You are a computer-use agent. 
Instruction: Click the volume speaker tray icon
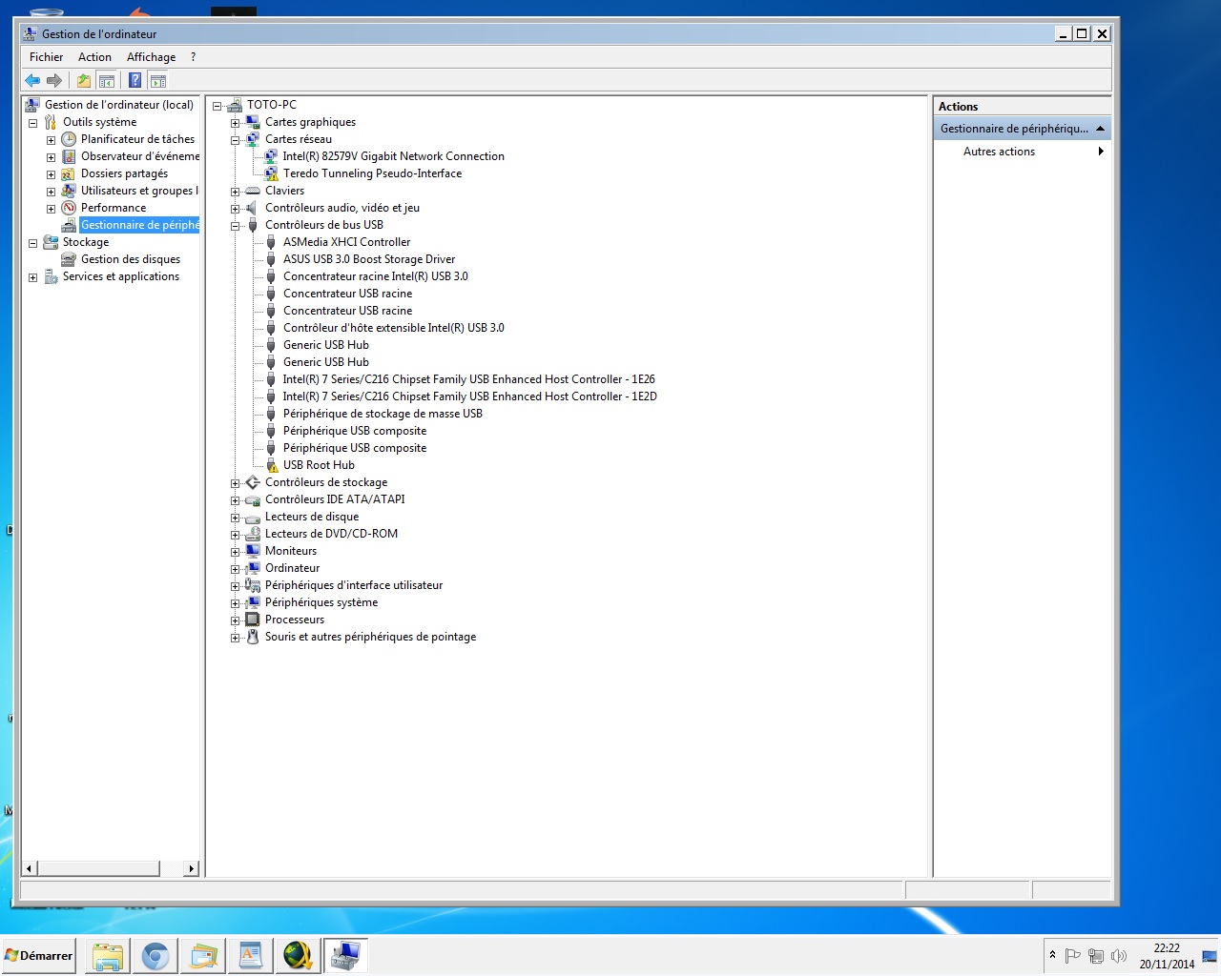pyautogui.click(x=1119, y=956)
